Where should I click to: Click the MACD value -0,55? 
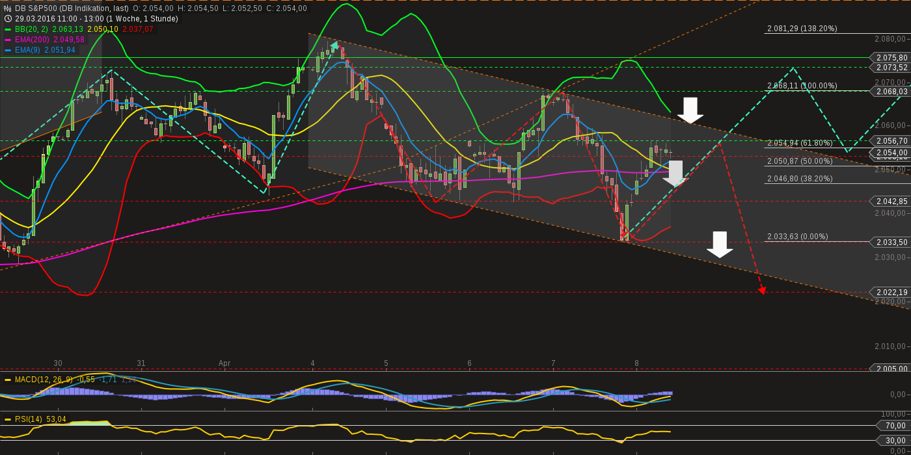pos(86,380)
